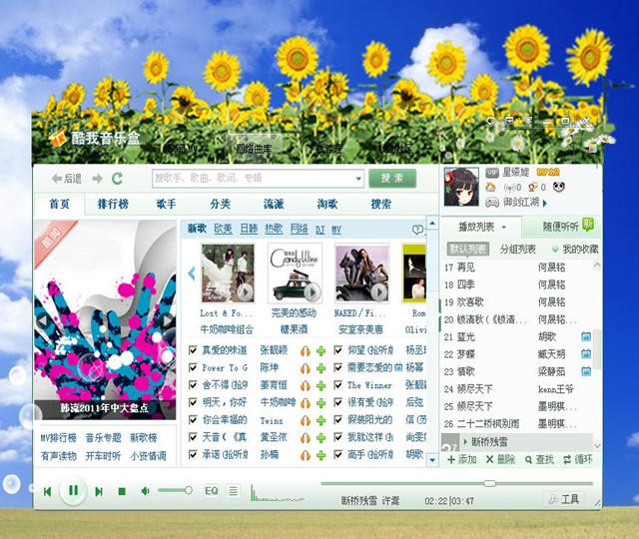639x539 pixels.
Task: Click the 工具 tools button
Action: [564, 499]
